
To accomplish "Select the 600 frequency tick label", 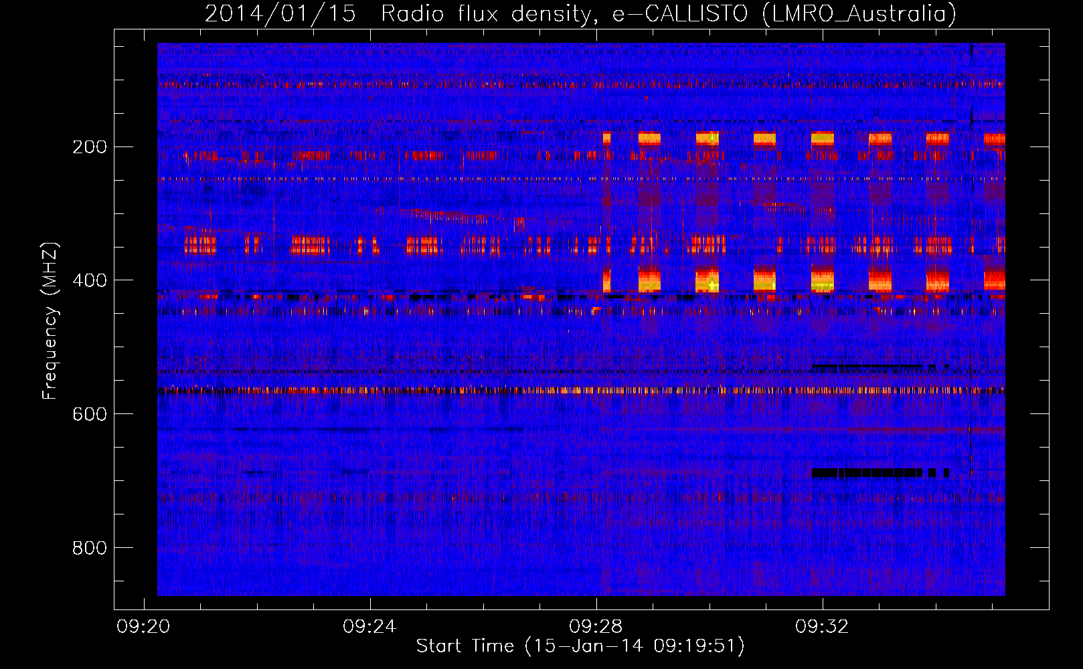I will coord(89,414).
